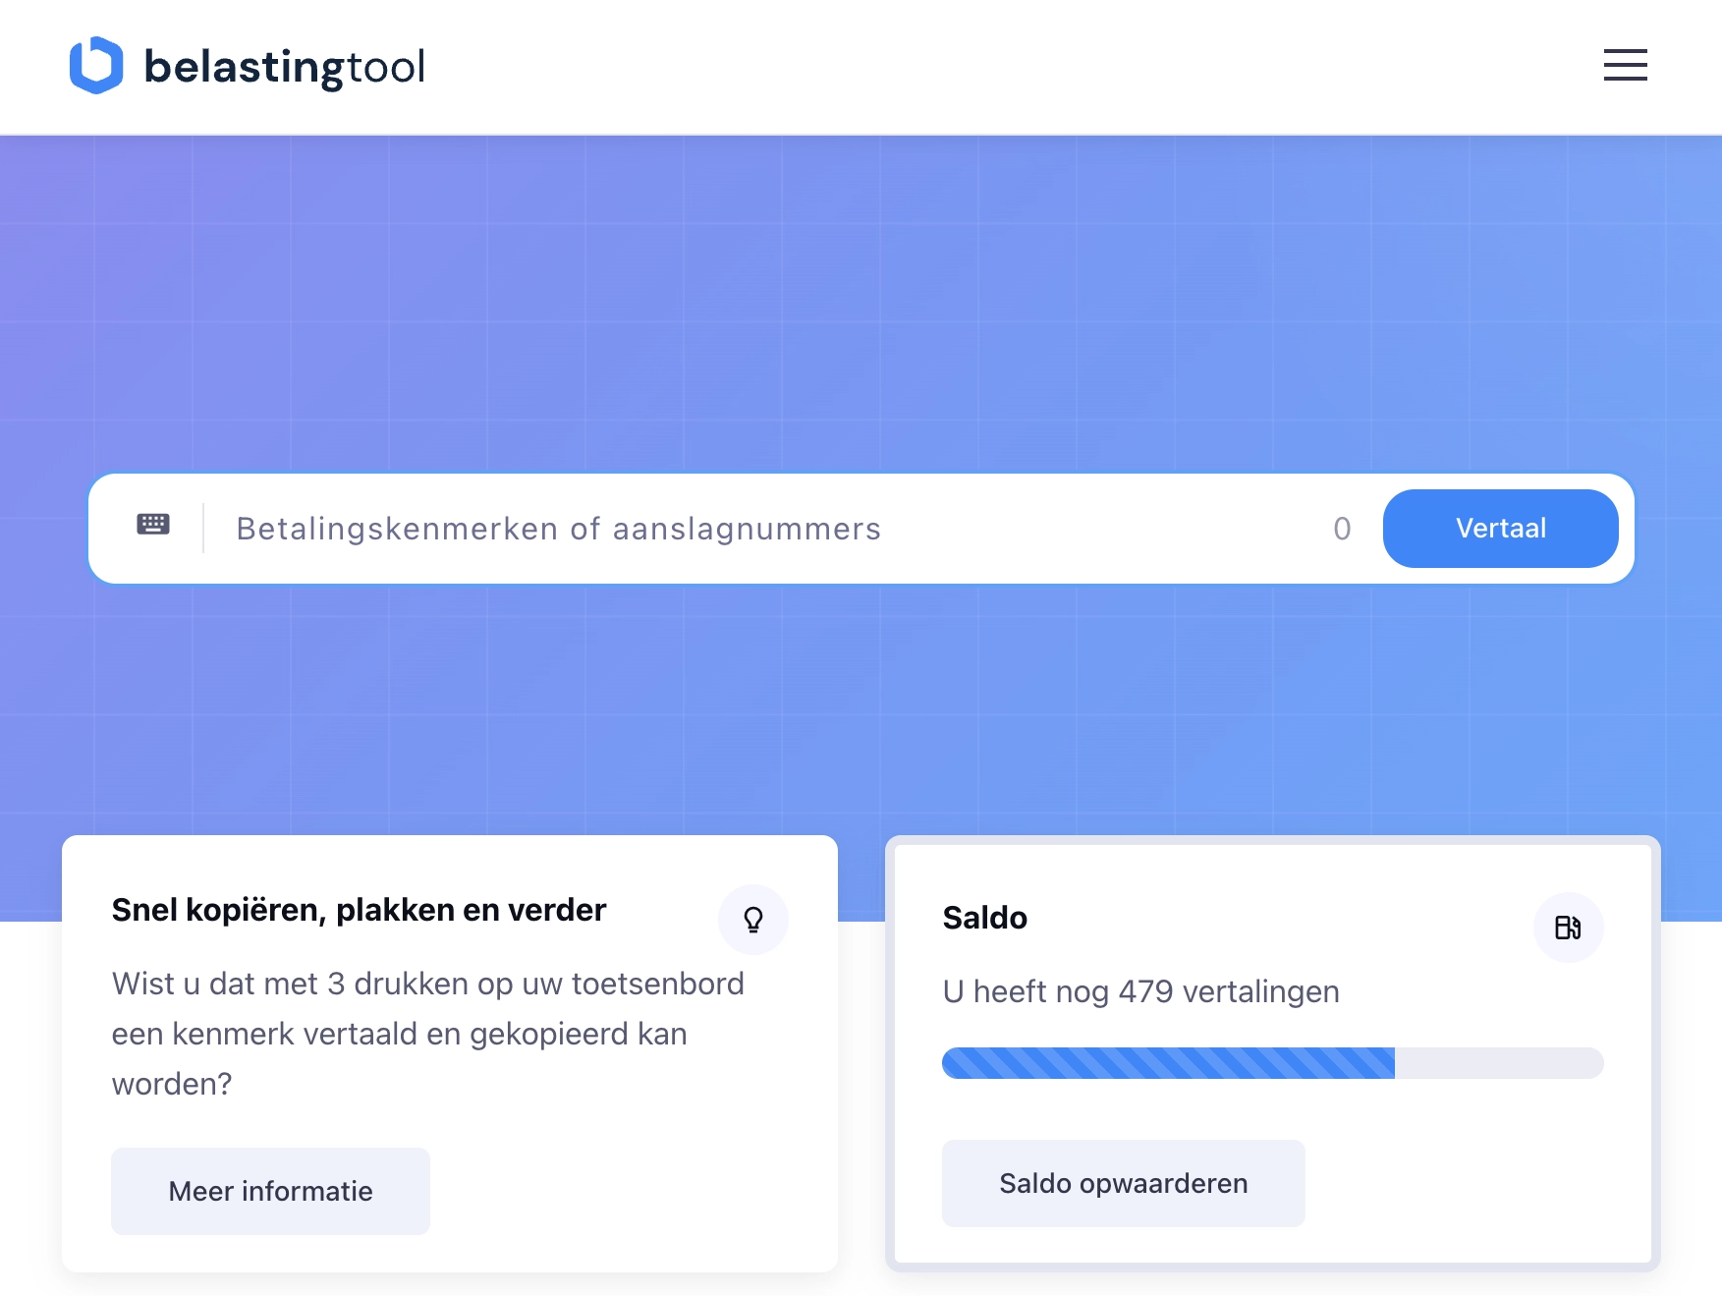Select the lamp icon next to Snel kopiëren
The width and height of the screenshot is (1722, 1296).
coord(753,920)
